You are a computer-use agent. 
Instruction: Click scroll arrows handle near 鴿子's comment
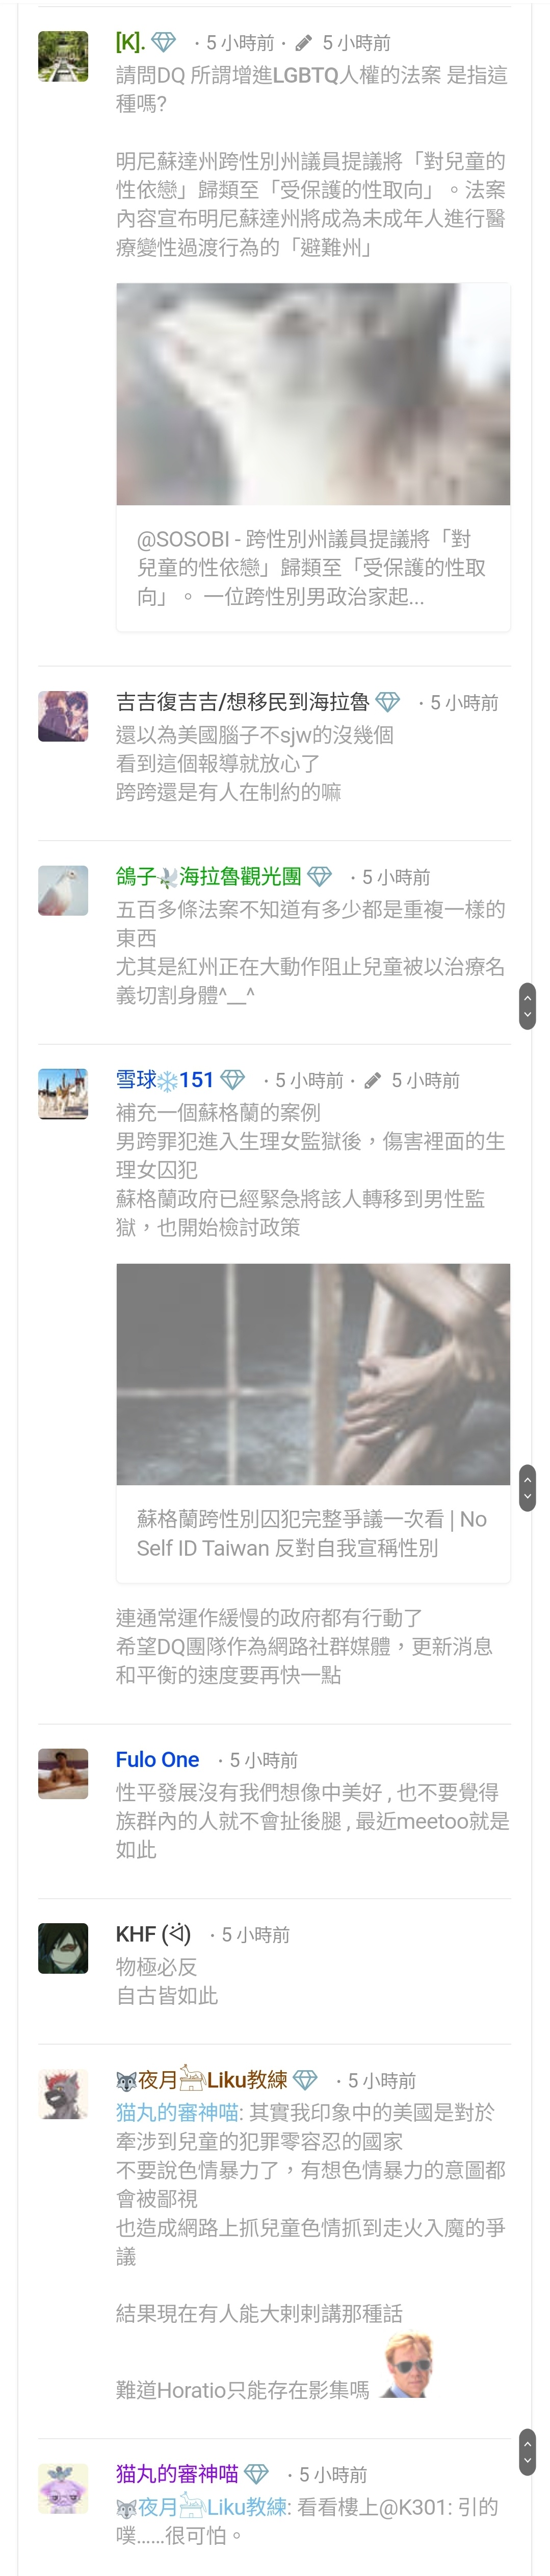(528, 1006)
